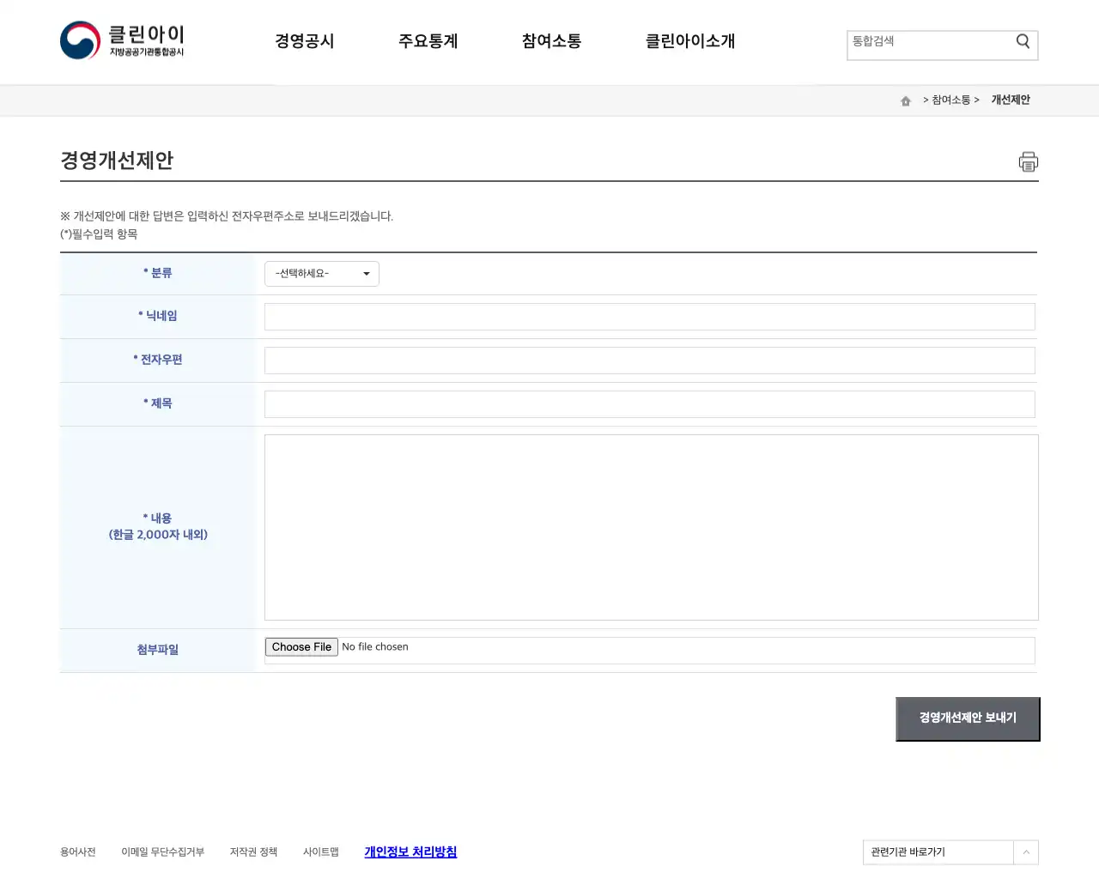Click the 클린아이 site logo
Screen dimensions: 1099x879
[120, 40]
